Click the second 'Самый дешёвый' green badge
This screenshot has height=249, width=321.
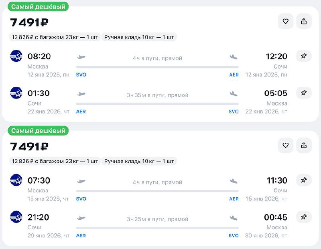pos(39,131)
